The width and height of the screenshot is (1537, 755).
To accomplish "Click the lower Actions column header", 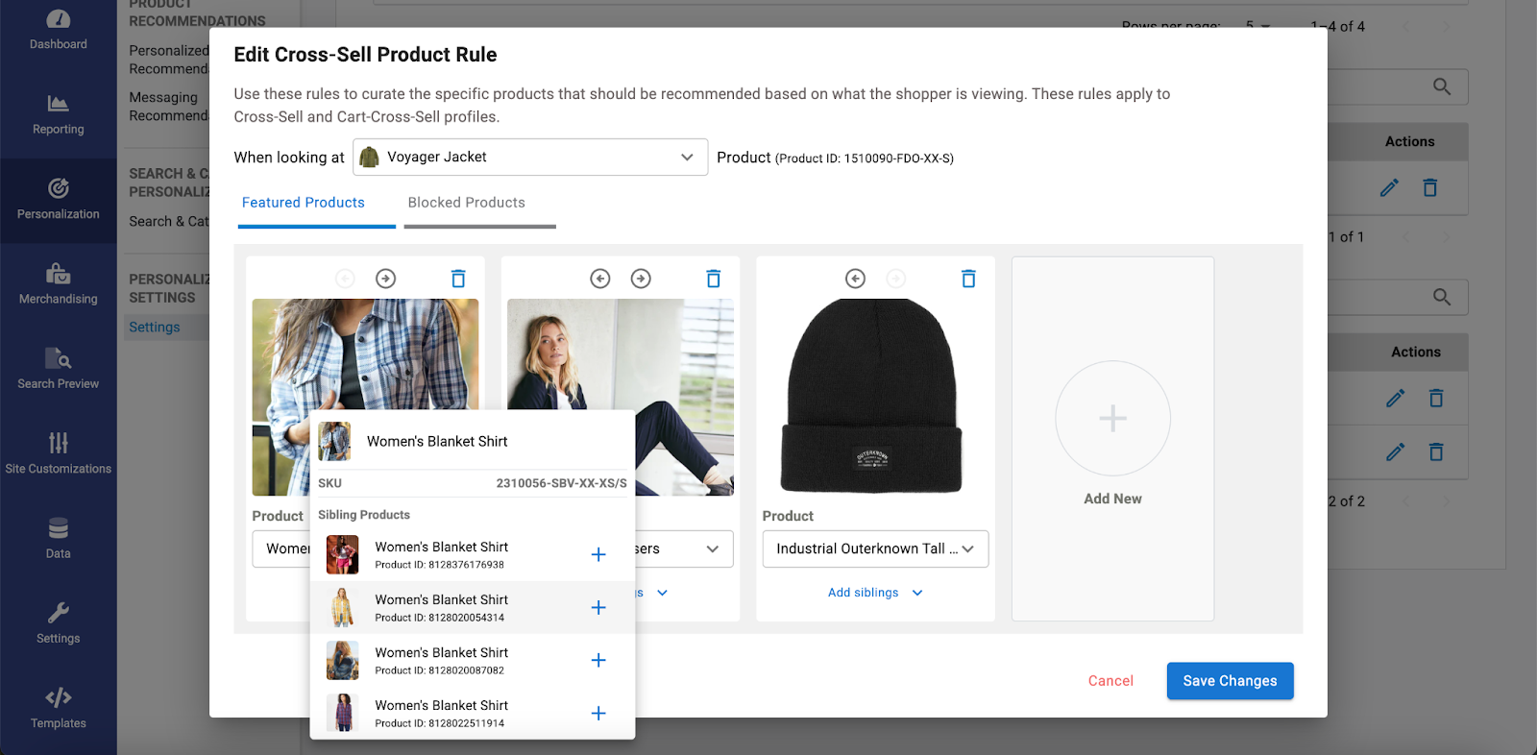I will coord(1415,353).
